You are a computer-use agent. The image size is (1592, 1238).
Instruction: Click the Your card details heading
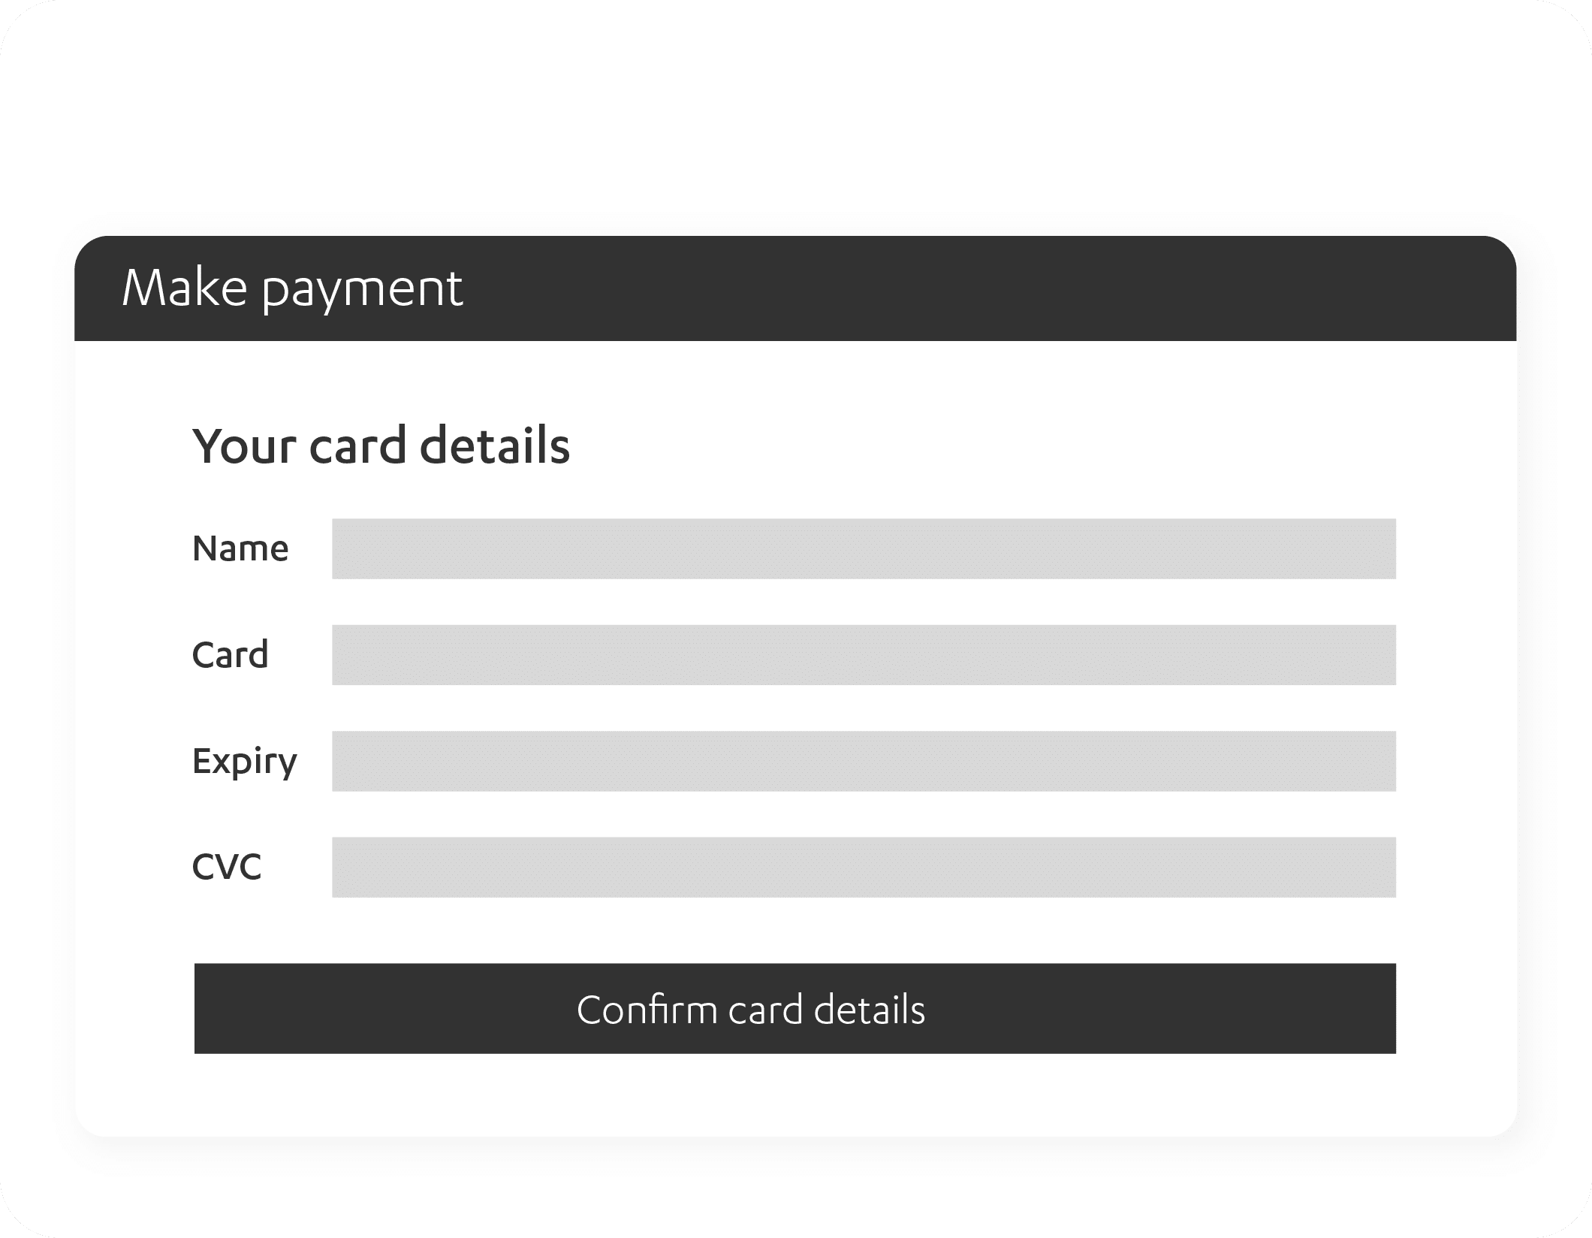point(381,445)
